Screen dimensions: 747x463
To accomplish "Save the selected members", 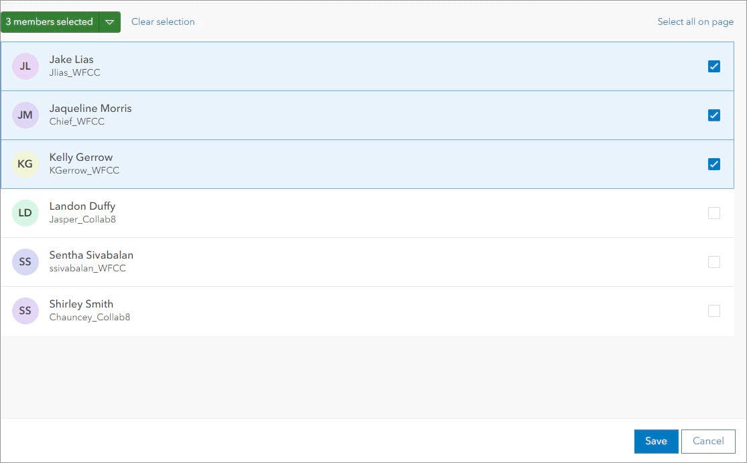I will coord(656,441).
